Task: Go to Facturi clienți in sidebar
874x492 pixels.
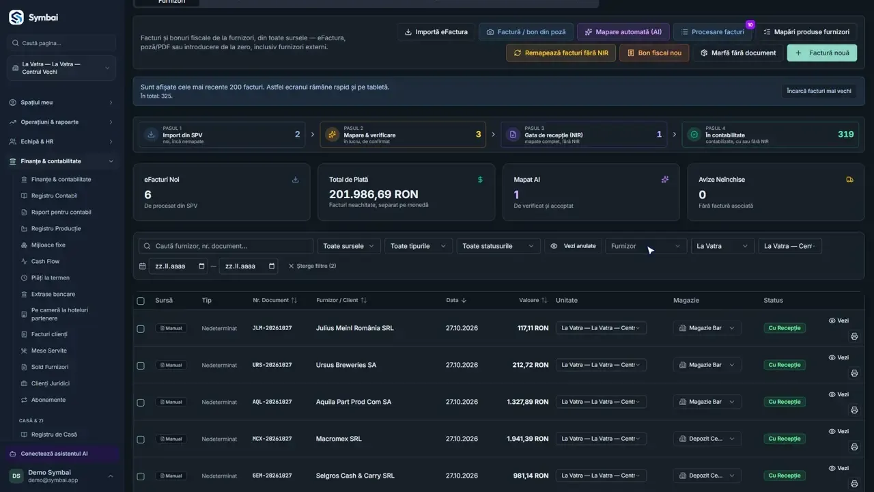Action: 49,334
